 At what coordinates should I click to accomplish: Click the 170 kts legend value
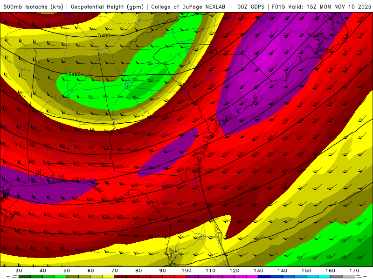[x=354, y=271]
